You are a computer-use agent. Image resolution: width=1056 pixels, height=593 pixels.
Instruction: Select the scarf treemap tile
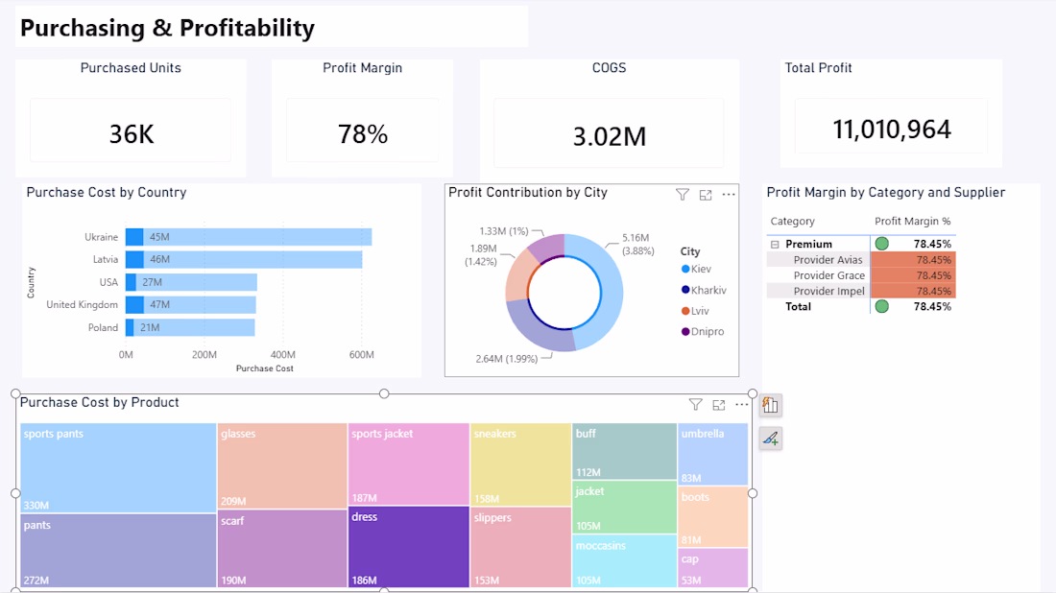coord(282,549)
